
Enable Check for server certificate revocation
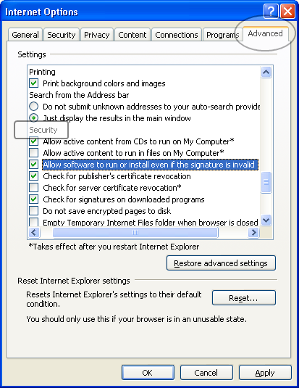pyautogui.click(x=33, y=188)
